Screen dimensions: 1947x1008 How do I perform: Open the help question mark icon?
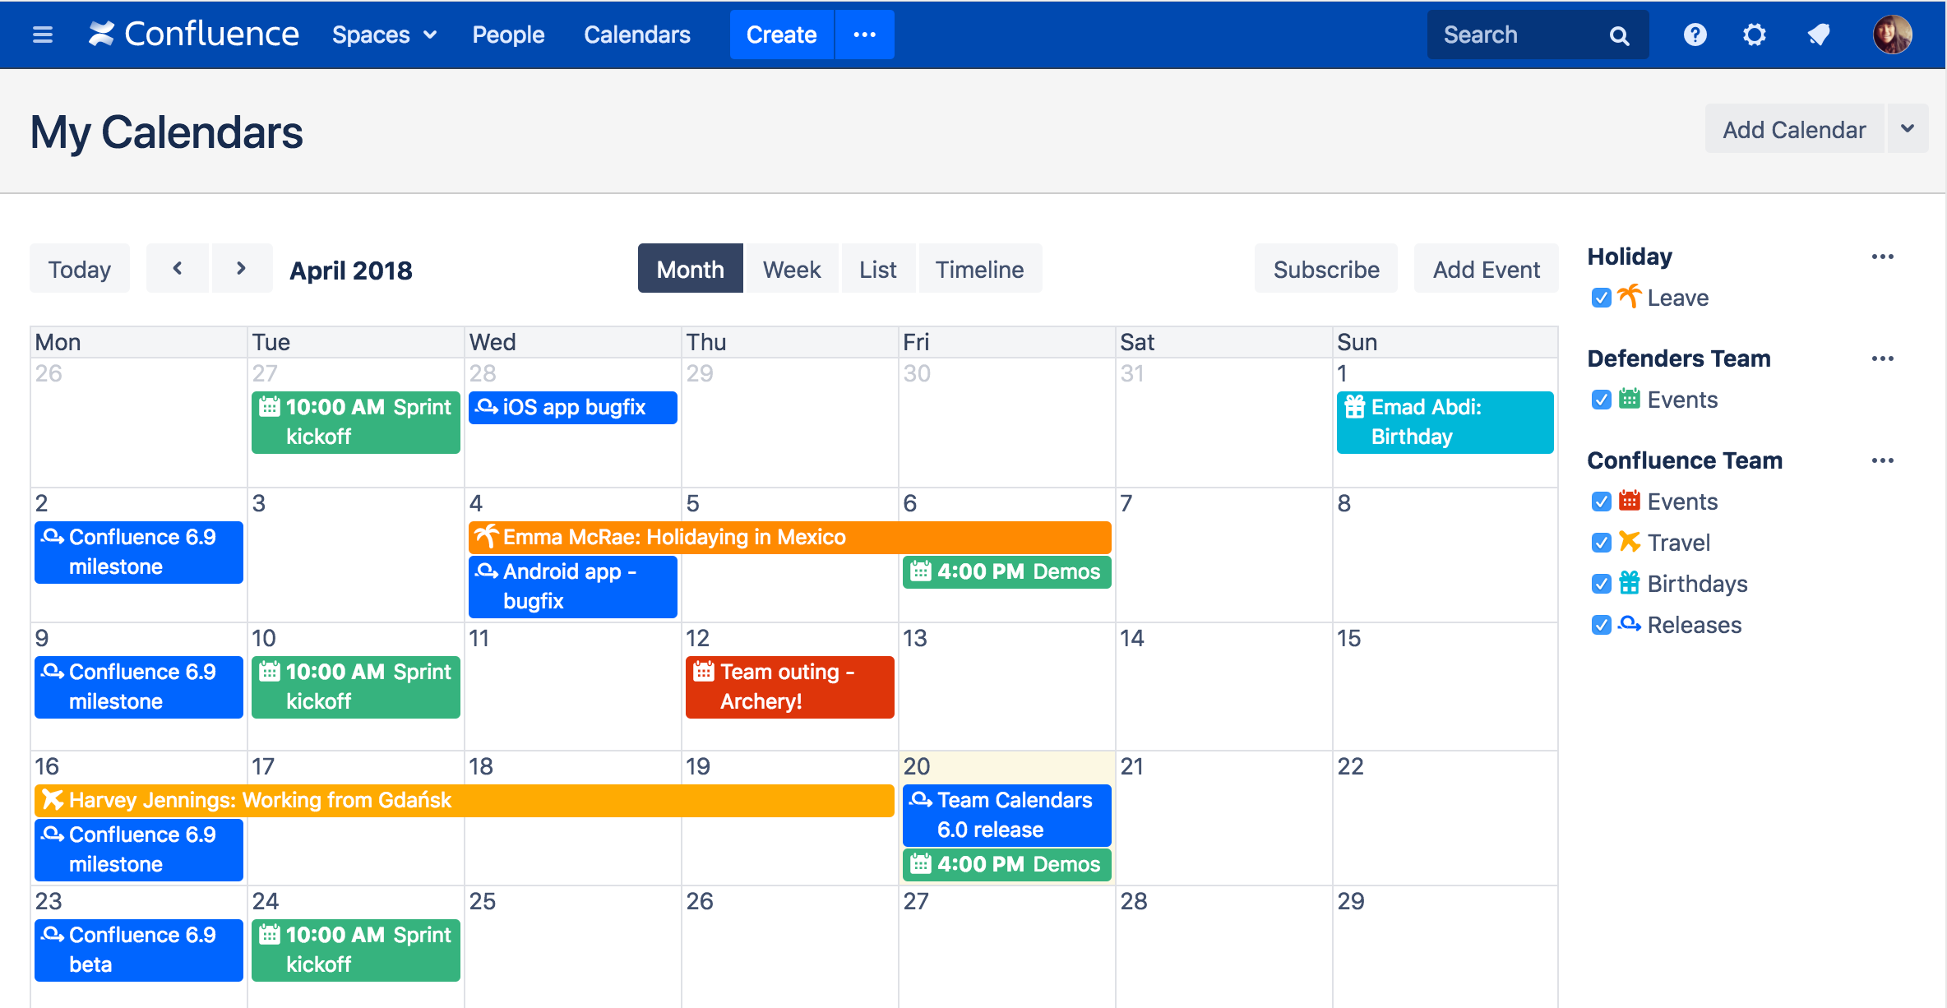(1695, 35)
